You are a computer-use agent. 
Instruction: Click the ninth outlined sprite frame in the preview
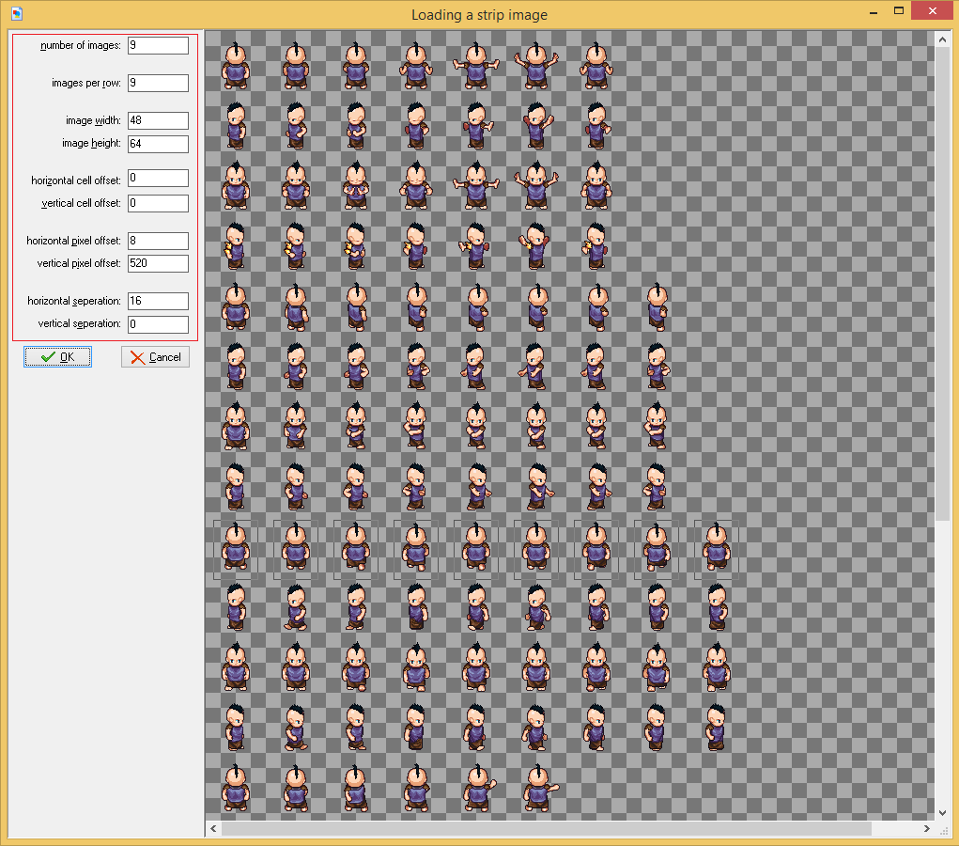pos(716,550)
